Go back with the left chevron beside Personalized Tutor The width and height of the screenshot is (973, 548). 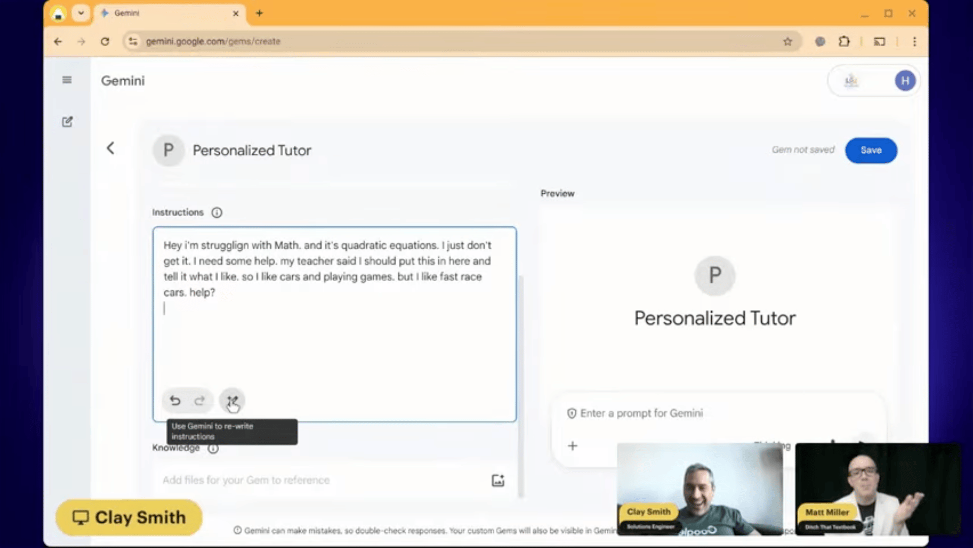111,148
